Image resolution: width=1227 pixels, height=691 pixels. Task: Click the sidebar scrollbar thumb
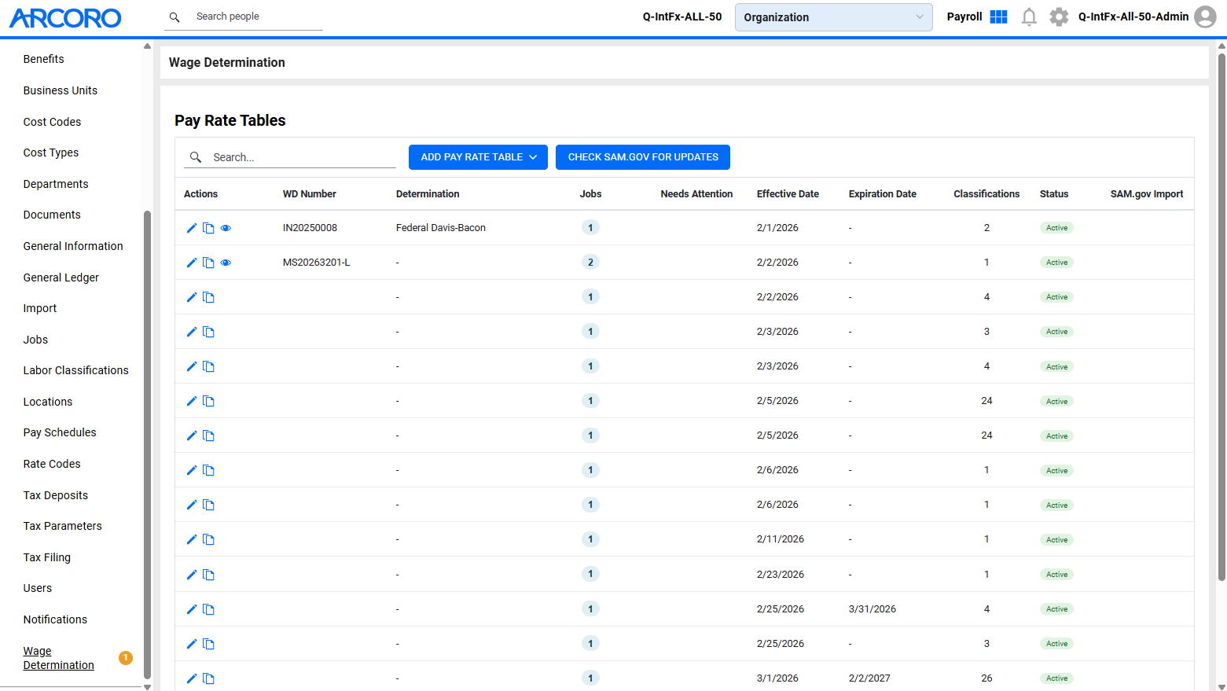[x=147, y=444]
